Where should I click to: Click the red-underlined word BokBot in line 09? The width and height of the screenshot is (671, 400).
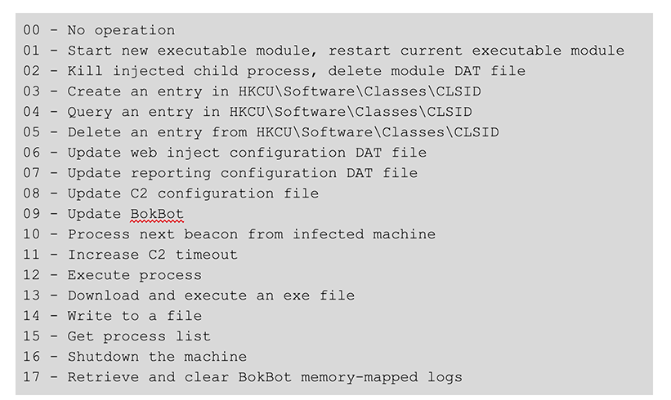tap(157, 214)
